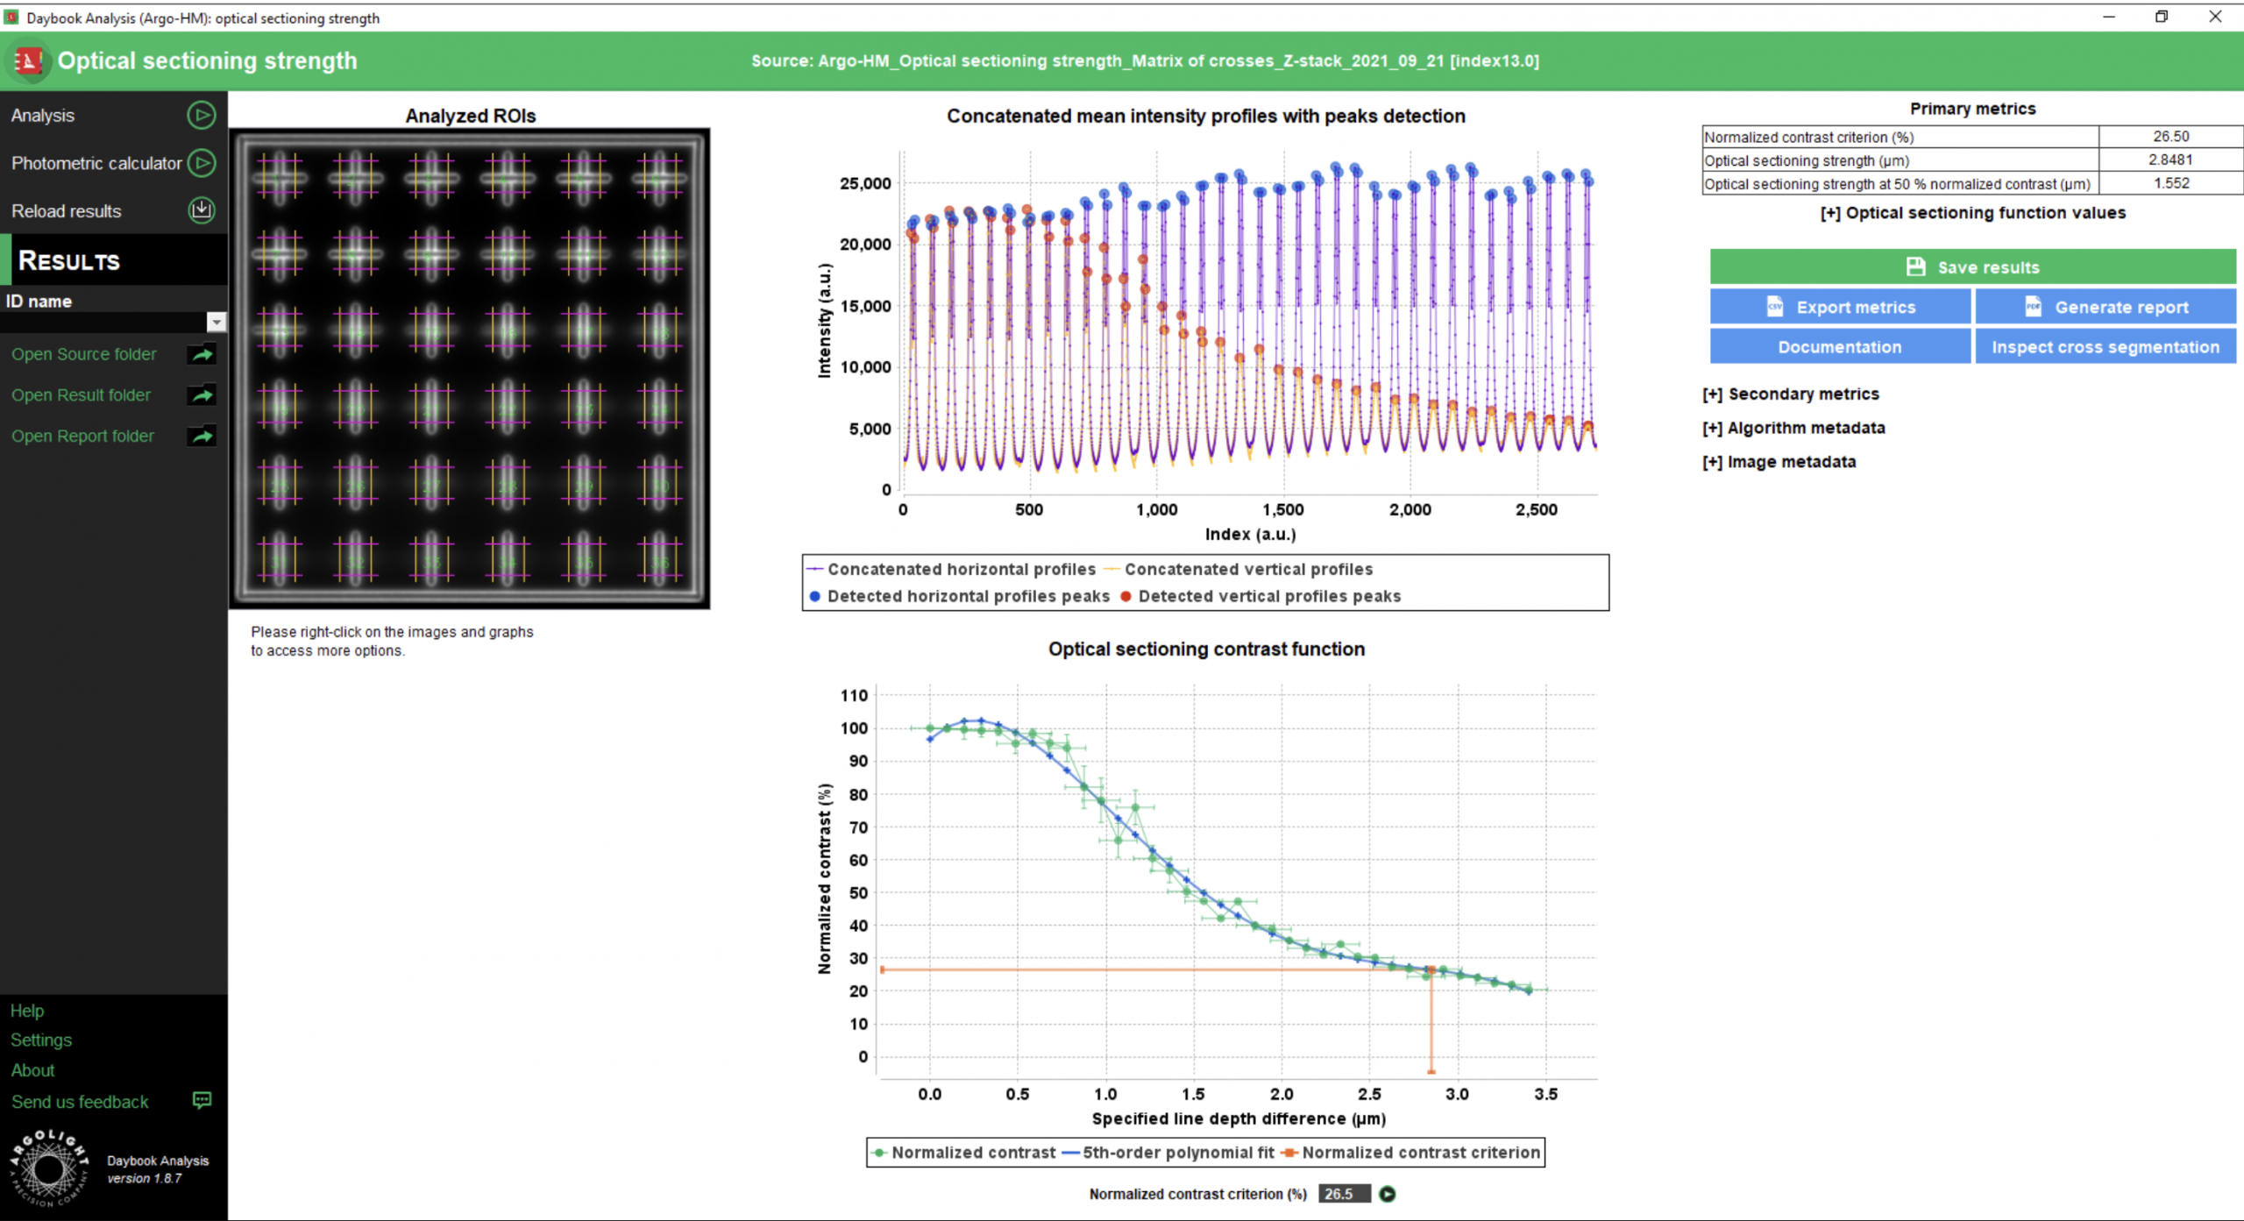Expand the Secondary metrics section

(x=1791, y=394)
